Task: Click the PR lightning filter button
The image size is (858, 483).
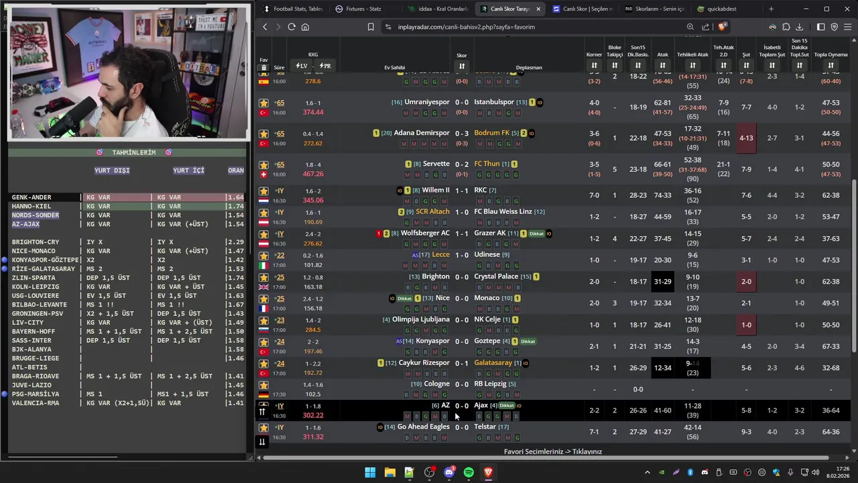Action: pos(325,66)
